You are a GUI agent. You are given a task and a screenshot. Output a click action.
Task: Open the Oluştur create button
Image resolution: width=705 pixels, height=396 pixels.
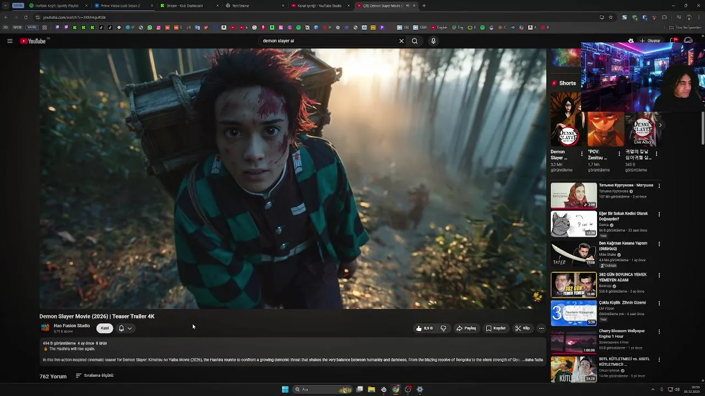(x=650, y=41)
